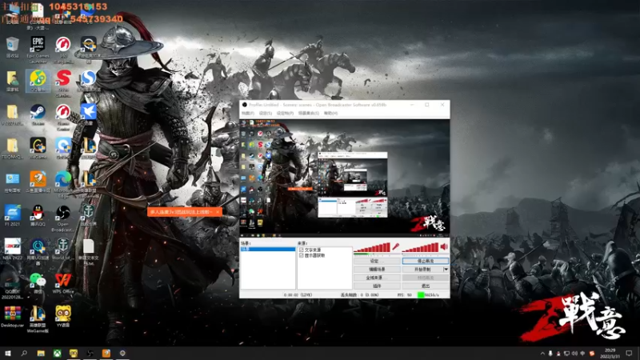Open the WeChat green bubble icon
Image resolution: width=640 pixels, height=360 pixels.
pos(38,282)
